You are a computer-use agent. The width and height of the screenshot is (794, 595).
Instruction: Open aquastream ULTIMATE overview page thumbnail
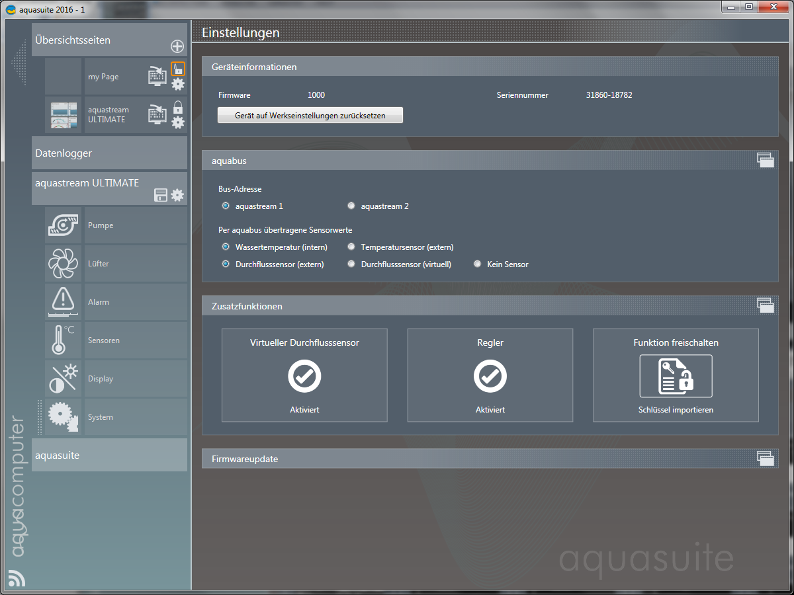point(64,115)
